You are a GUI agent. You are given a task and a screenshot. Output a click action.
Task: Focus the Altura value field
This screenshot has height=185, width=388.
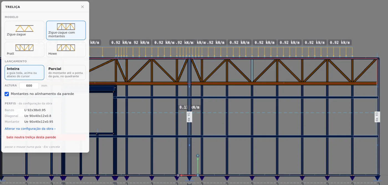pyautogui.click(x=29, y=86)
